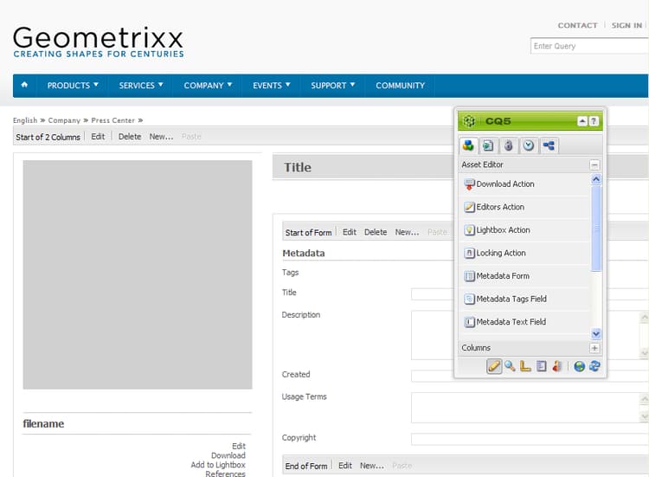Image resolution: width=649 pixels, height=477 pixels.
Task: Select the Editors Action component
Action: coord(525,207)
